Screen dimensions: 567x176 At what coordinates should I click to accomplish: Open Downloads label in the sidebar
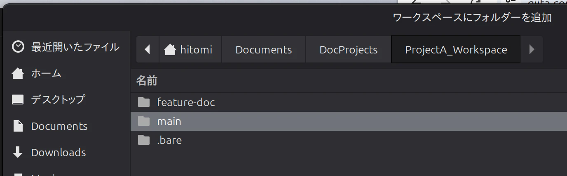click(59, 153)
